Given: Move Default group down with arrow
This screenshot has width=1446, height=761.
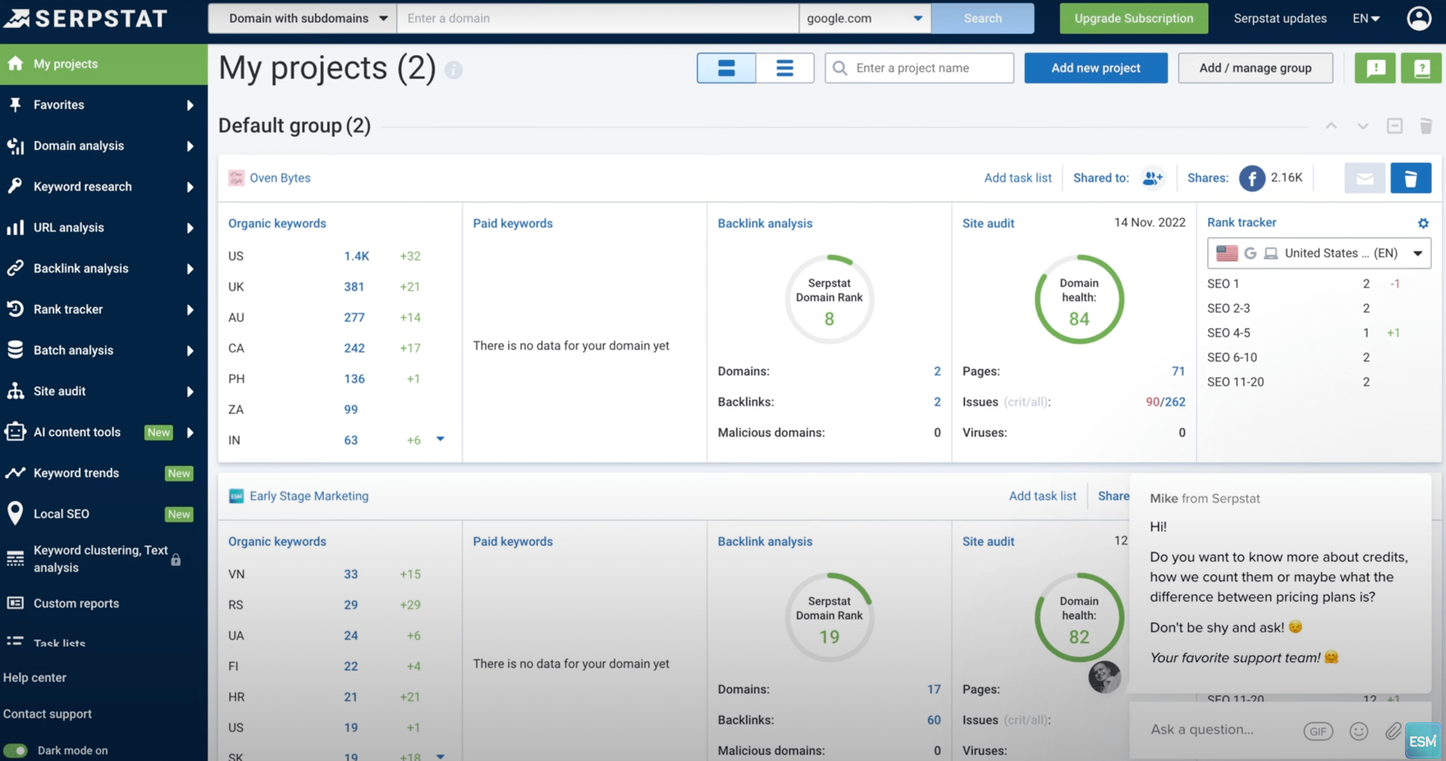Looking at the screenshot, I should click(1363, 126).
